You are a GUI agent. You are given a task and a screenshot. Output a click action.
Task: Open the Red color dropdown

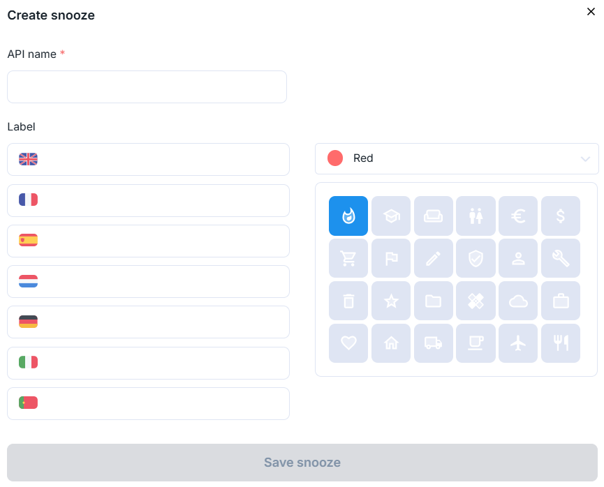457,158
